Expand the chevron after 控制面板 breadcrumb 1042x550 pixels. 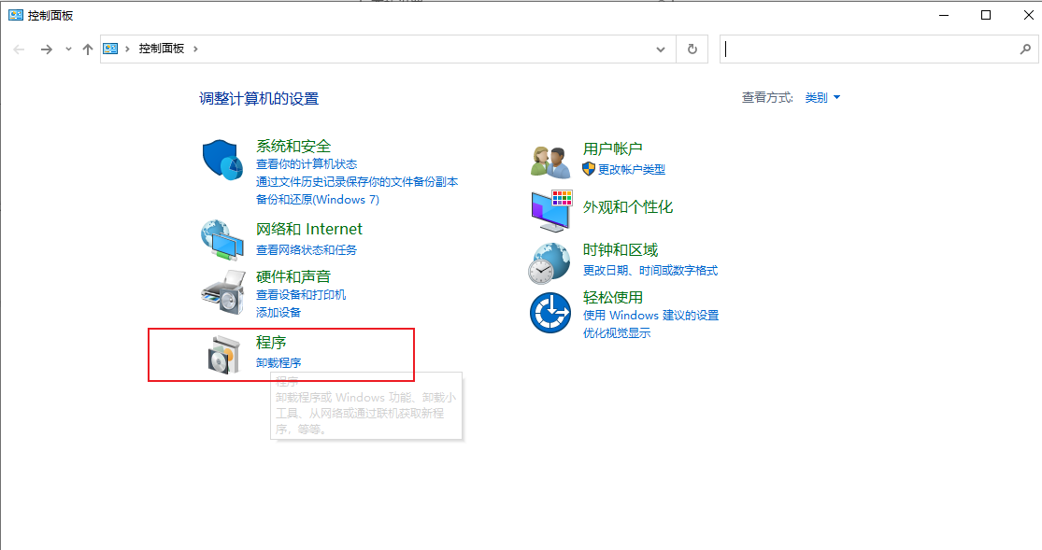click(195, 49)
